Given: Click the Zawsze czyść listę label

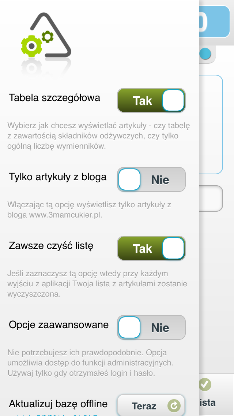Looking at the screenshot, I should coord(51,246).
